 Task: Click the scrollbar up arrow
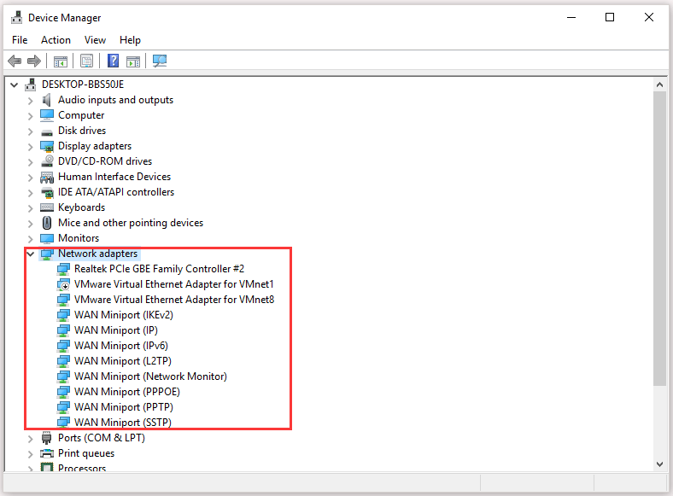point(659,85)
